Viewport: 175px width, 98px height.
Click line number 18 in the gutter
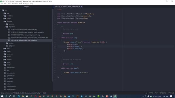[54, 47]
